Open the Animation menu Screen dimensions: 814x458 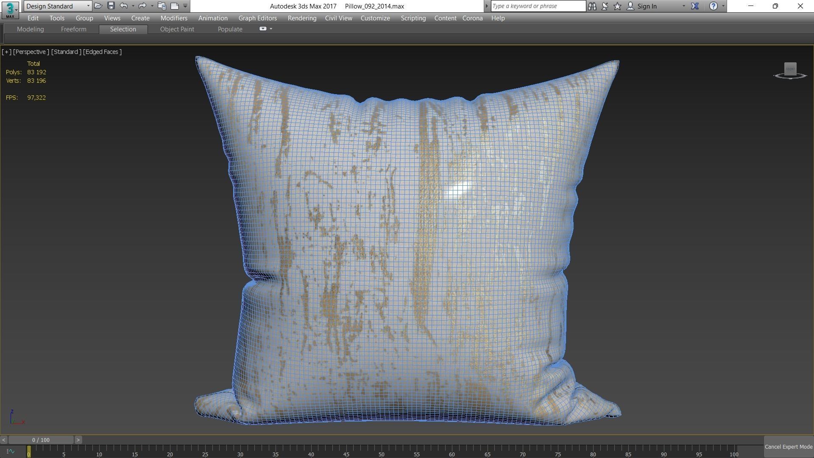(x=213, y=18)
